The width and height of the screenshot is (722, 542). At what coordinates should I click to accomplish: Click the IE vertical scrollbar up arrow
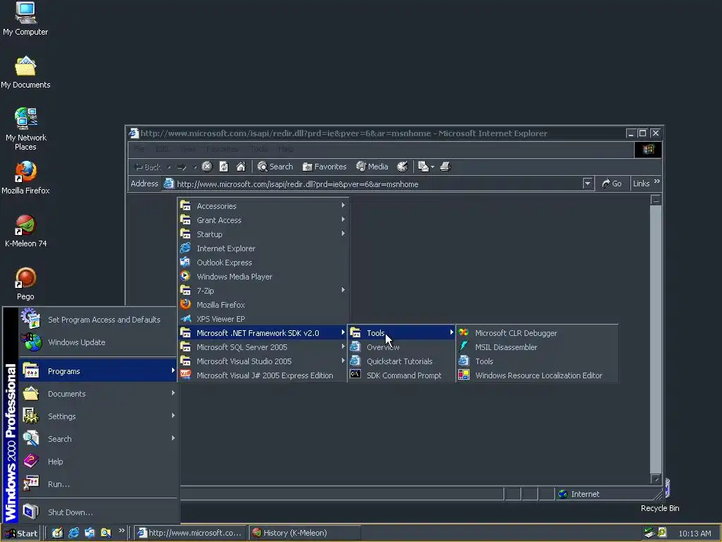[x=656, y=200]
